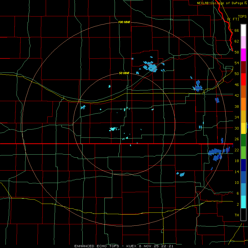Viewport: 248px width, 248px height.
Task: Click the "100 NMI" range ring label
Action: coord(124,22)
